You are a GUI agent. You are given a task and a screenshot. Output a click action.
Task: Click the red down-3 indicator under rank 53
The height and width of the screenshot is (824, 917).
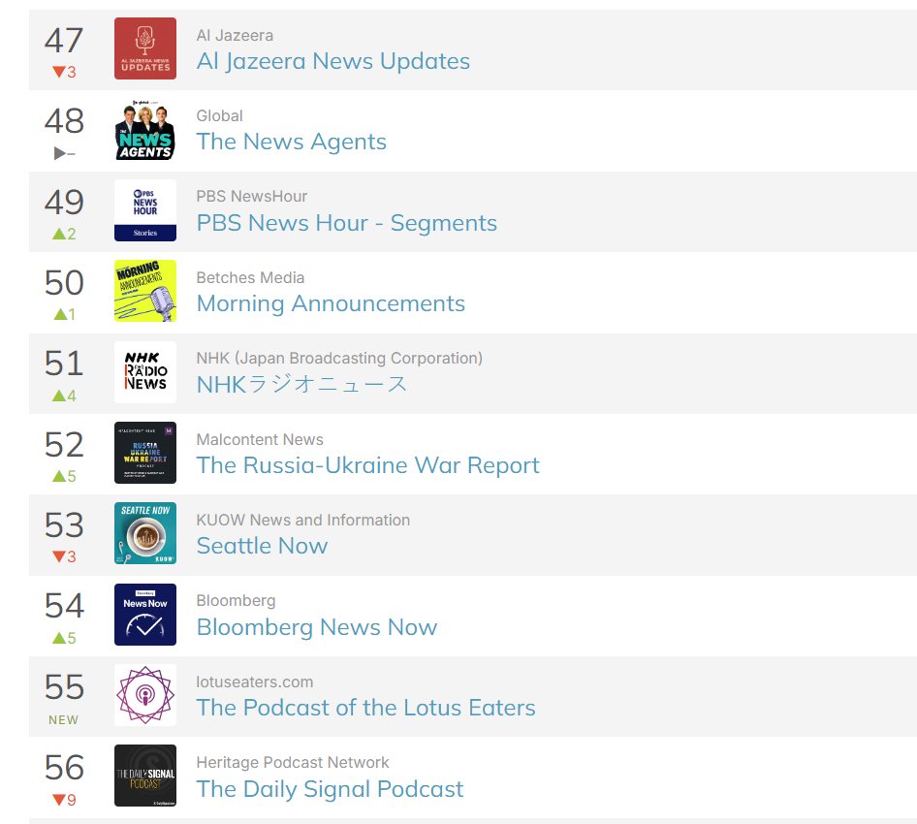(64, 556)
